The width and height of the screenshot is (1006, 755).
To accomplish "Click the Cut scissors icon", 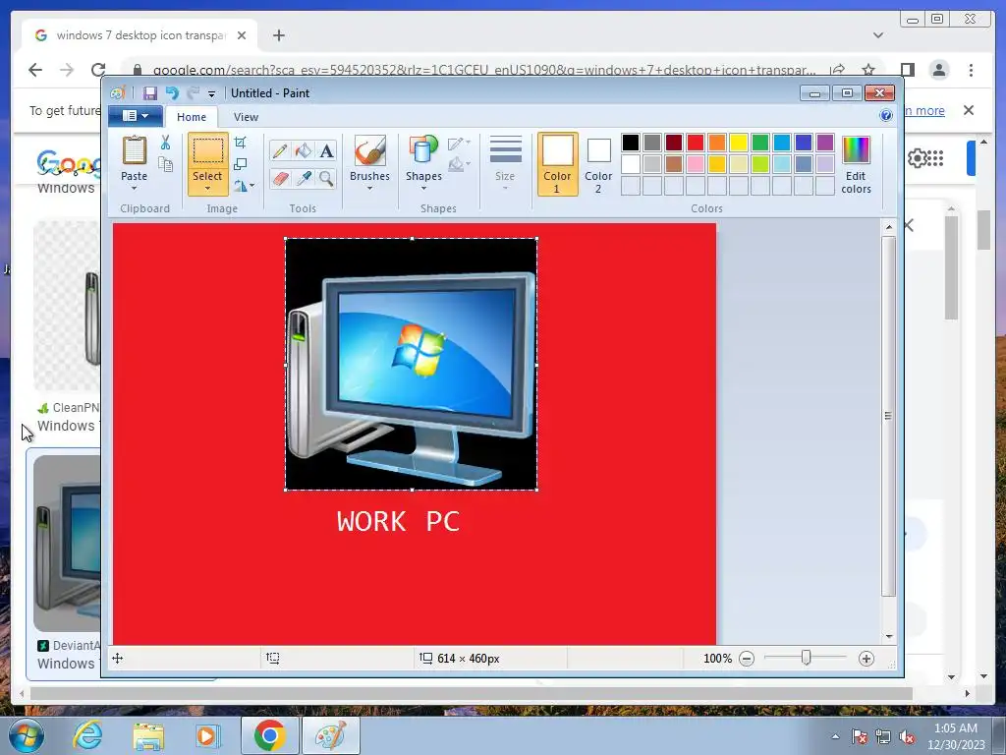I will pyautogui.click(x=165, y=143).
